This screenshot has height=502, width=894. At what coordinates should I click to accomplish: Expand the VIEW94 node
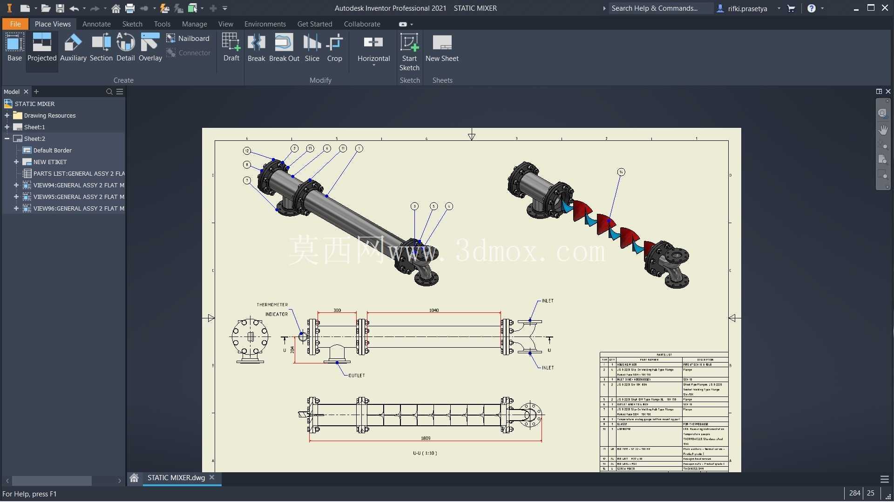16,185
